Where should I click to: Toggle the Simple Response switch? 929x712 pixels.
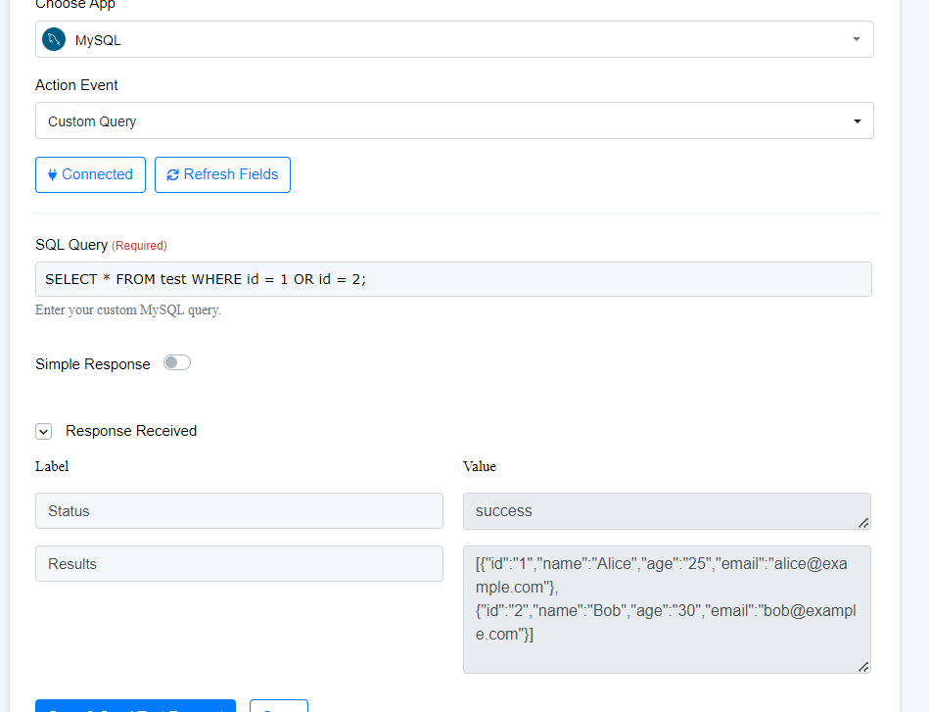177,362
